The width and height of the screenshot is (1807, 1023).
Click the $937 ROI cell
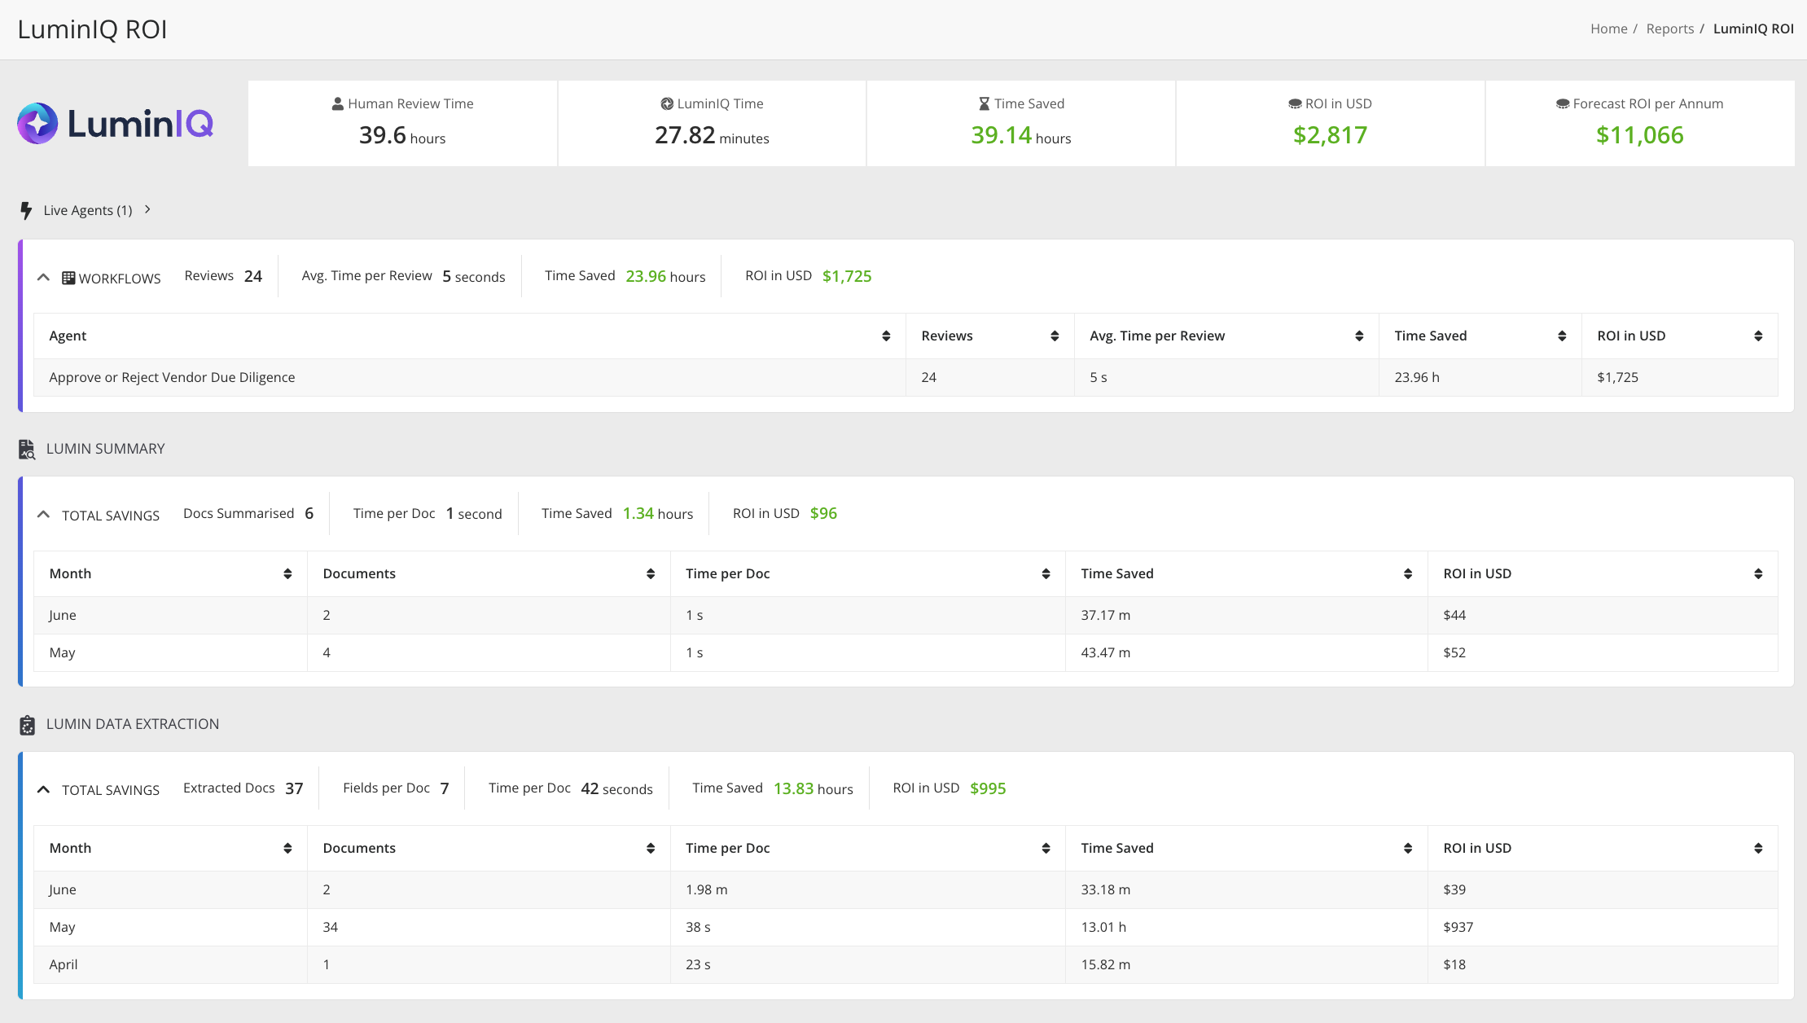click(1603, 927)
